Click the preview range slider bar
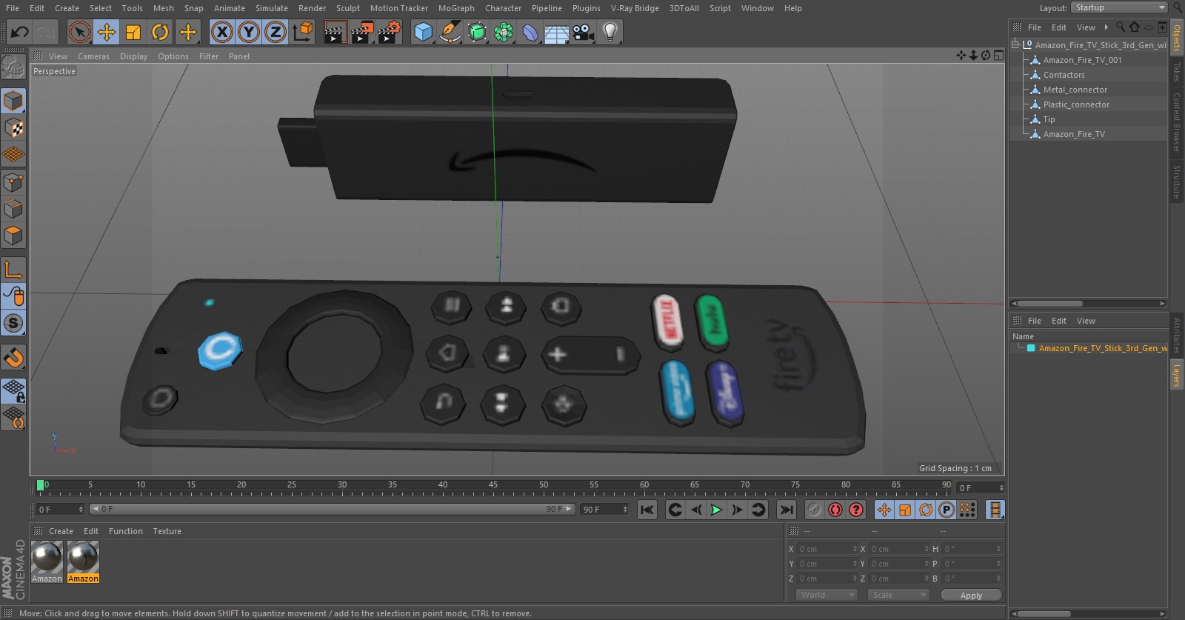The height and width of the screenshot is (620, 1185). pyautogui.click(x=332, y=509)
